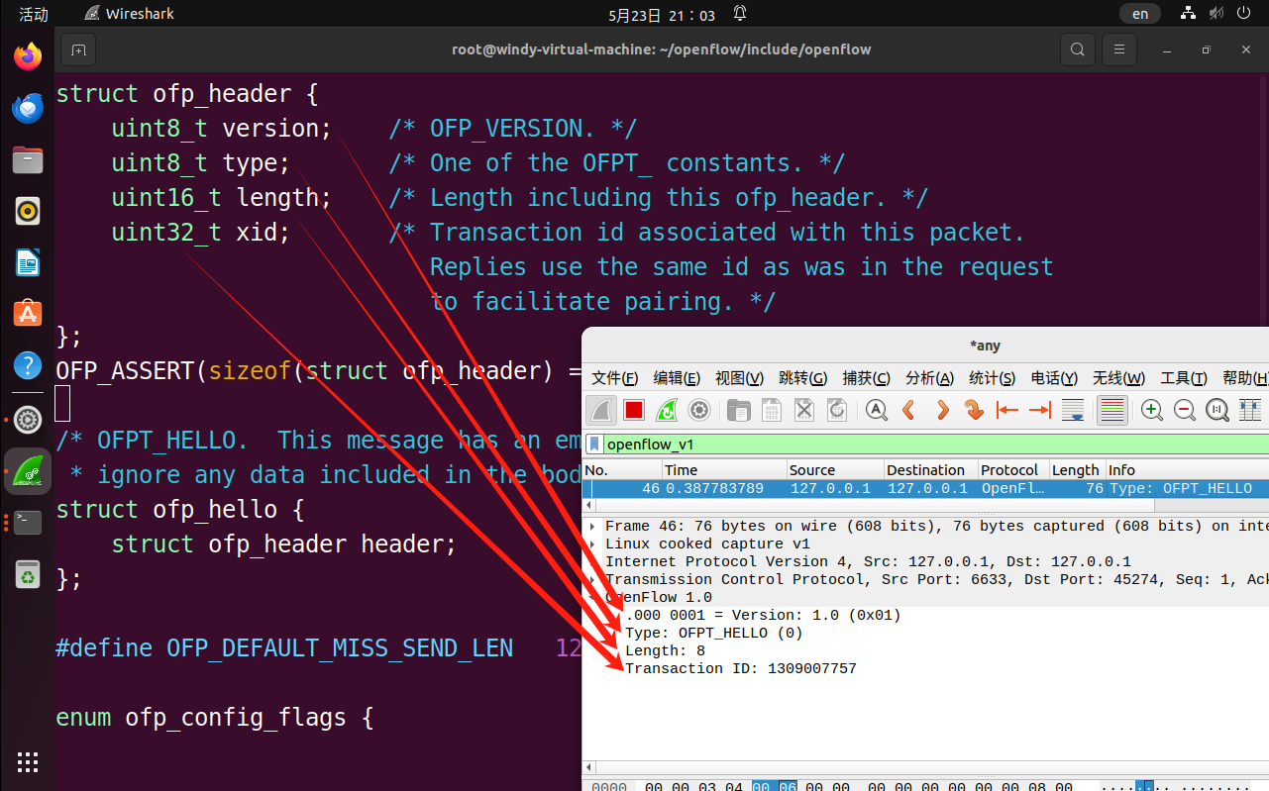1269x791 pixels.
Task: Sort packets by the Source column header
Action: pos(834,470)
